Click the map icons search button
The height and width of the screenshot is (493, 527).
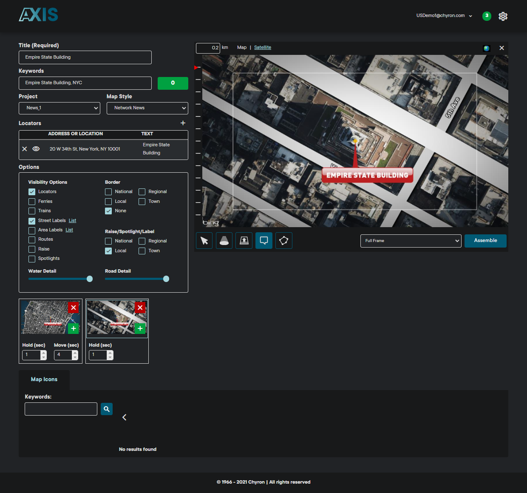pos(107,409)
